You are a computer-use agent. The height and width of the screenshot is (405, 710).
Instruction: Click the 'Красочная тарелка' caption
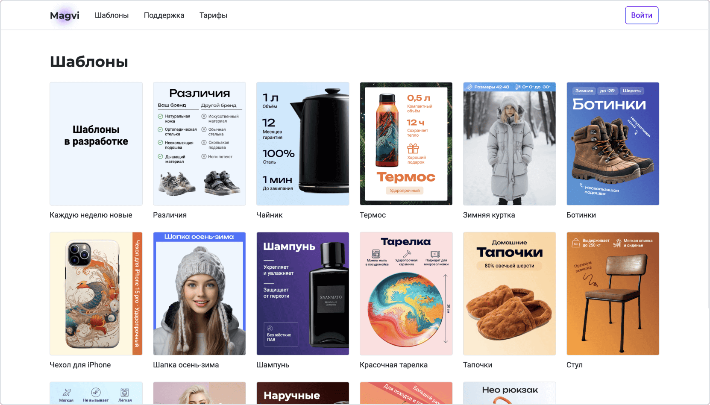[394, 365]
